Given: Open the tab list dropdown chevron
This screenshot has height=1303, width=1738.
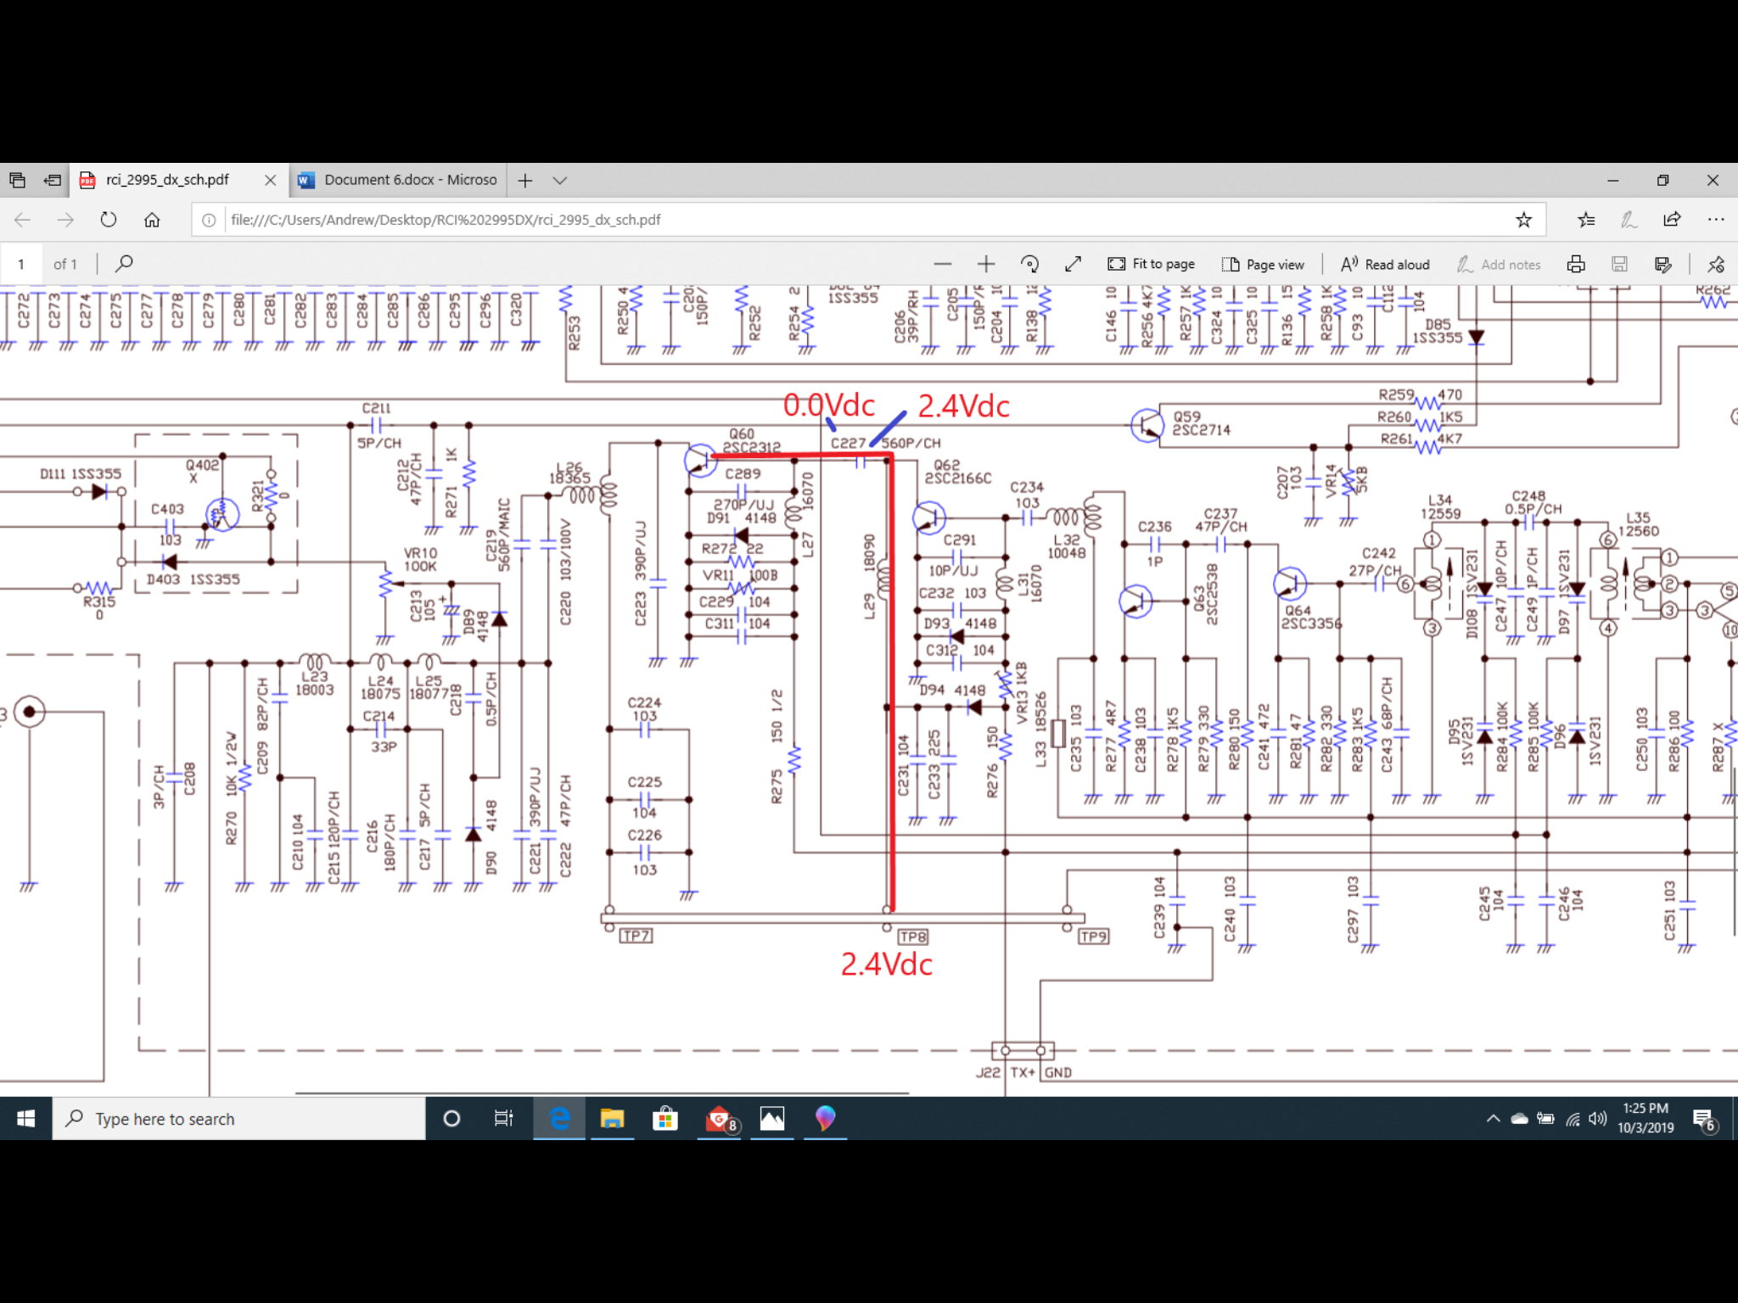Looking at the screenshot, I should (559, 180).
